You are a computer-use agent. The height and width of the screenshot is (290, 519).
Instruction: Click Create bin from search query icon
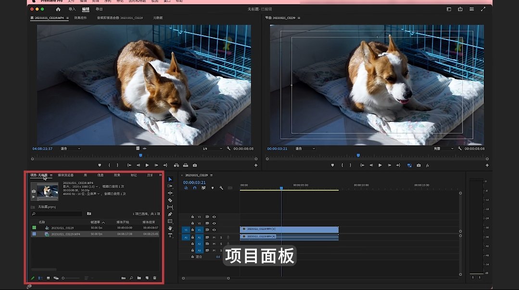coord(89,214)
